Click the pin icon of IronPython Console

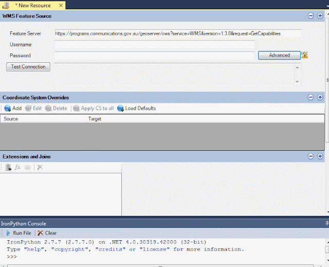click(x=327, y=224)
